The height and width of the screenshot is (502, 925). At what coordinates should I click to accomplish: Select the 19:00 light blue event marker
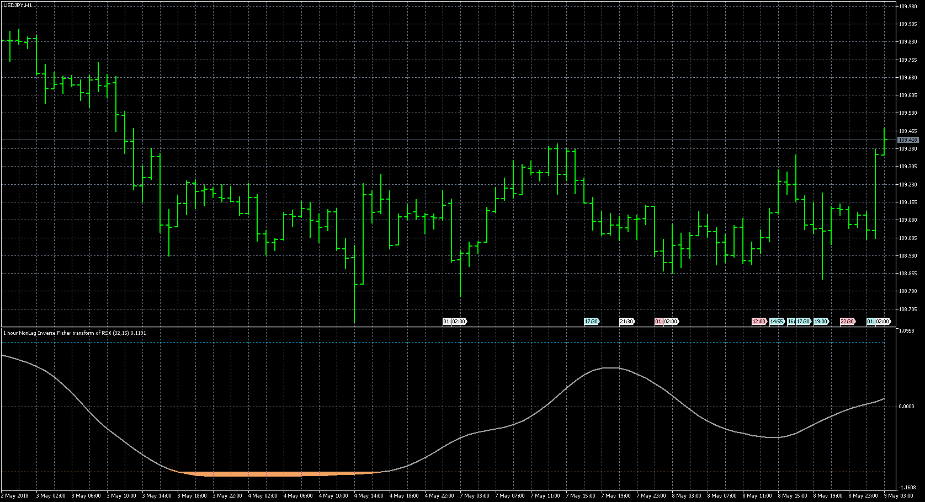[821, 322]
